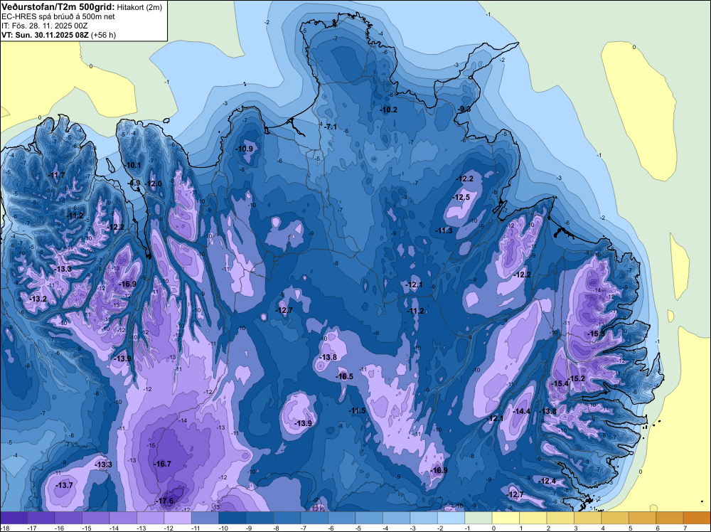
Task: Click the -10.9 temperature label
Action: click(x=245, y=149)
